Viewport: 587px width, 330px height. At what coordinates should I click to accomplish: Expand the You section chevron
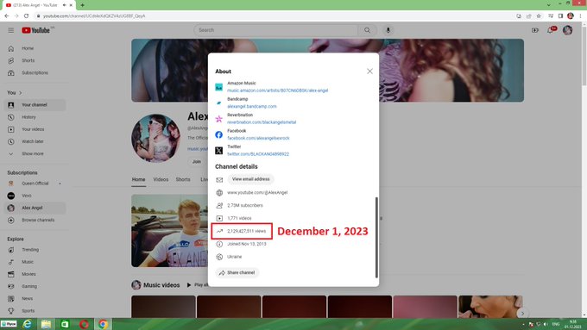coord(20,93)
